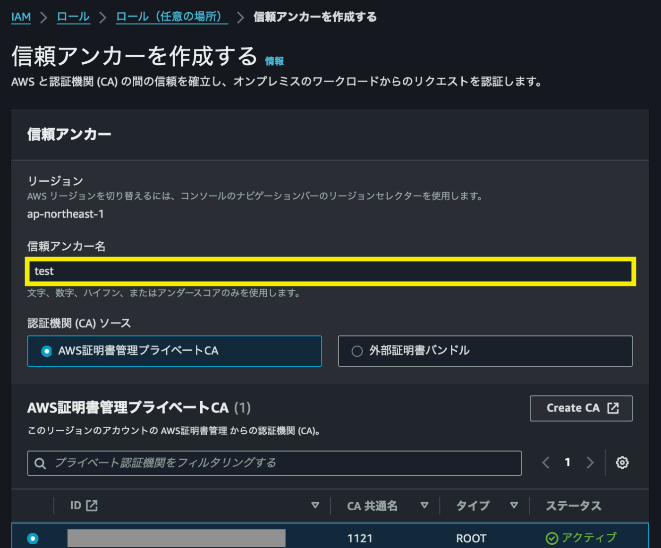The height and width of the screenshot is (548, 661).
Task: Click the ステータス column header
Action: tap(574, 506)
